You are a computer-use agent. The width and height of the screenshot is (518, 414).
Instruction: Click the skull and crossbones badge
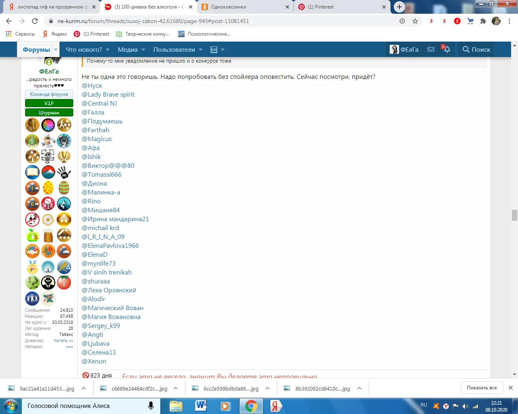48,156
